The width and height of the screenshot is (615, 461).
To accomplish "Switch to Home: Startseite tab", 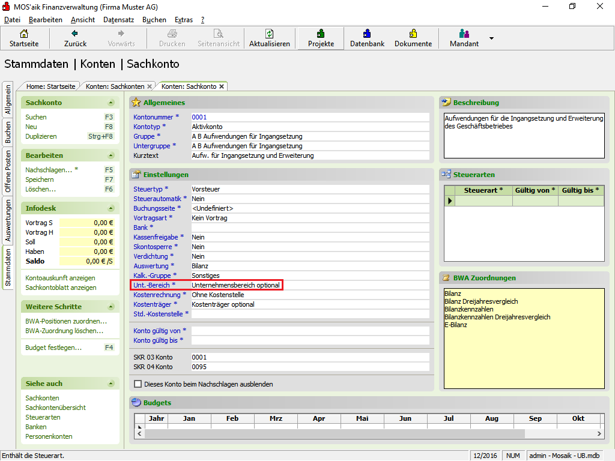I will [50, 86].
